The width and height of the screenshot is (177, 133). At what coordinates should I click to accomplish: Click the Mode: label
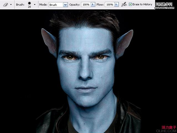coord(43,5)
